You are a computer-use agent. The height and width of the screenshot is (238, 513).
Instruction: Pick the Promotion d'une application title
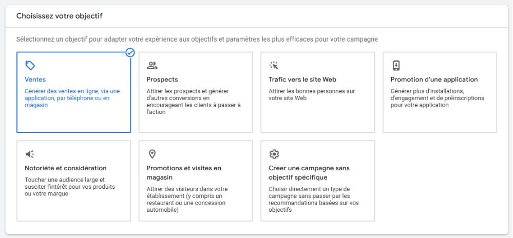(x=434, y=80)
